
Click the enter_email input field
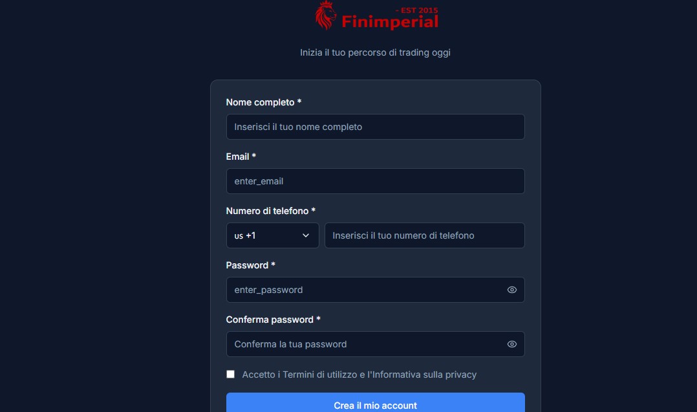[375, 181]
